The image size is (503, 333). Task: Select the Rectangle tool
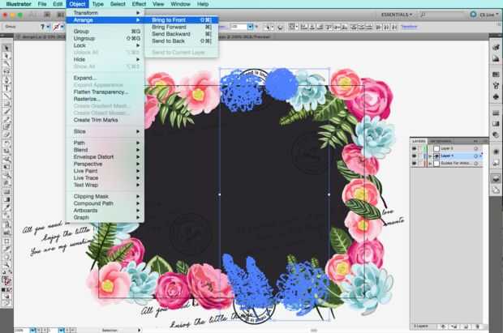coord(6,104)
